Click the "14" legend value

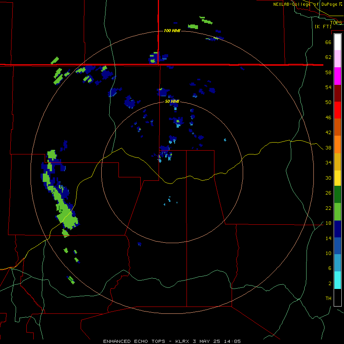328,238
